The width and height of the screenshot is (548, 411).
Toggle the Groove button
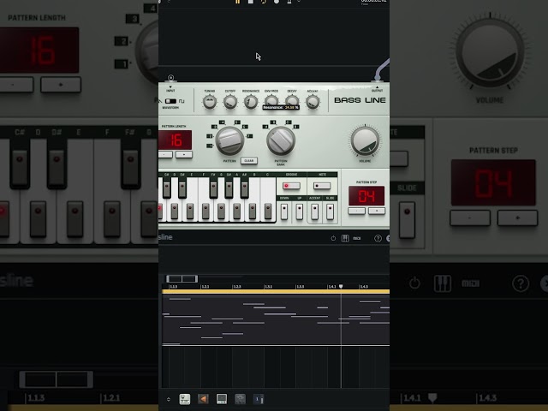point(291,186)
